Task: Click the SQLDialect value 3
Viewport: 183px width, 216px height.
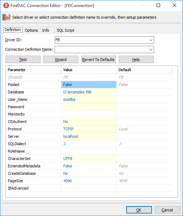Action: (x=89, y=144)
